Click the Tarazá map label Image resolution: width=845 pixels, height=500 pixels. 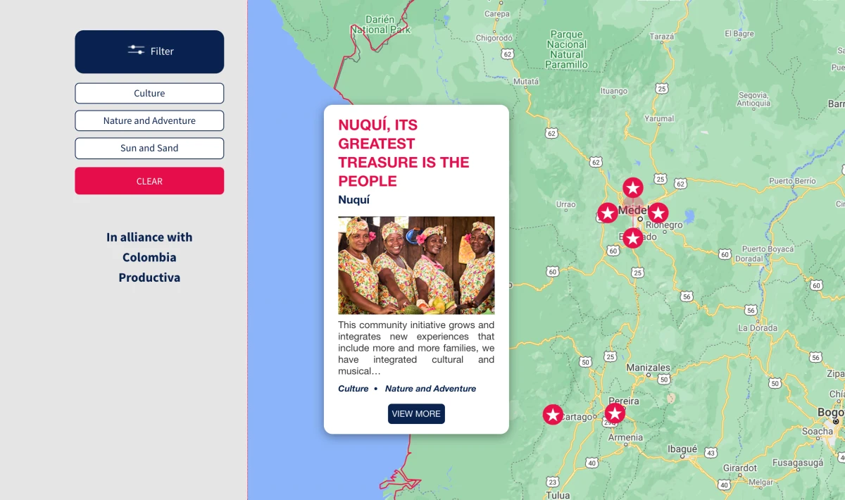tap(662, 37)
